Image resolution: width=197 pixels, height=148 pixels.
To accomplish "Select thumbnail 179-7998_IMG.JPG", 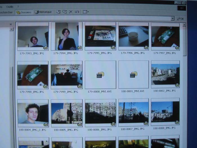I will point(33,75).
